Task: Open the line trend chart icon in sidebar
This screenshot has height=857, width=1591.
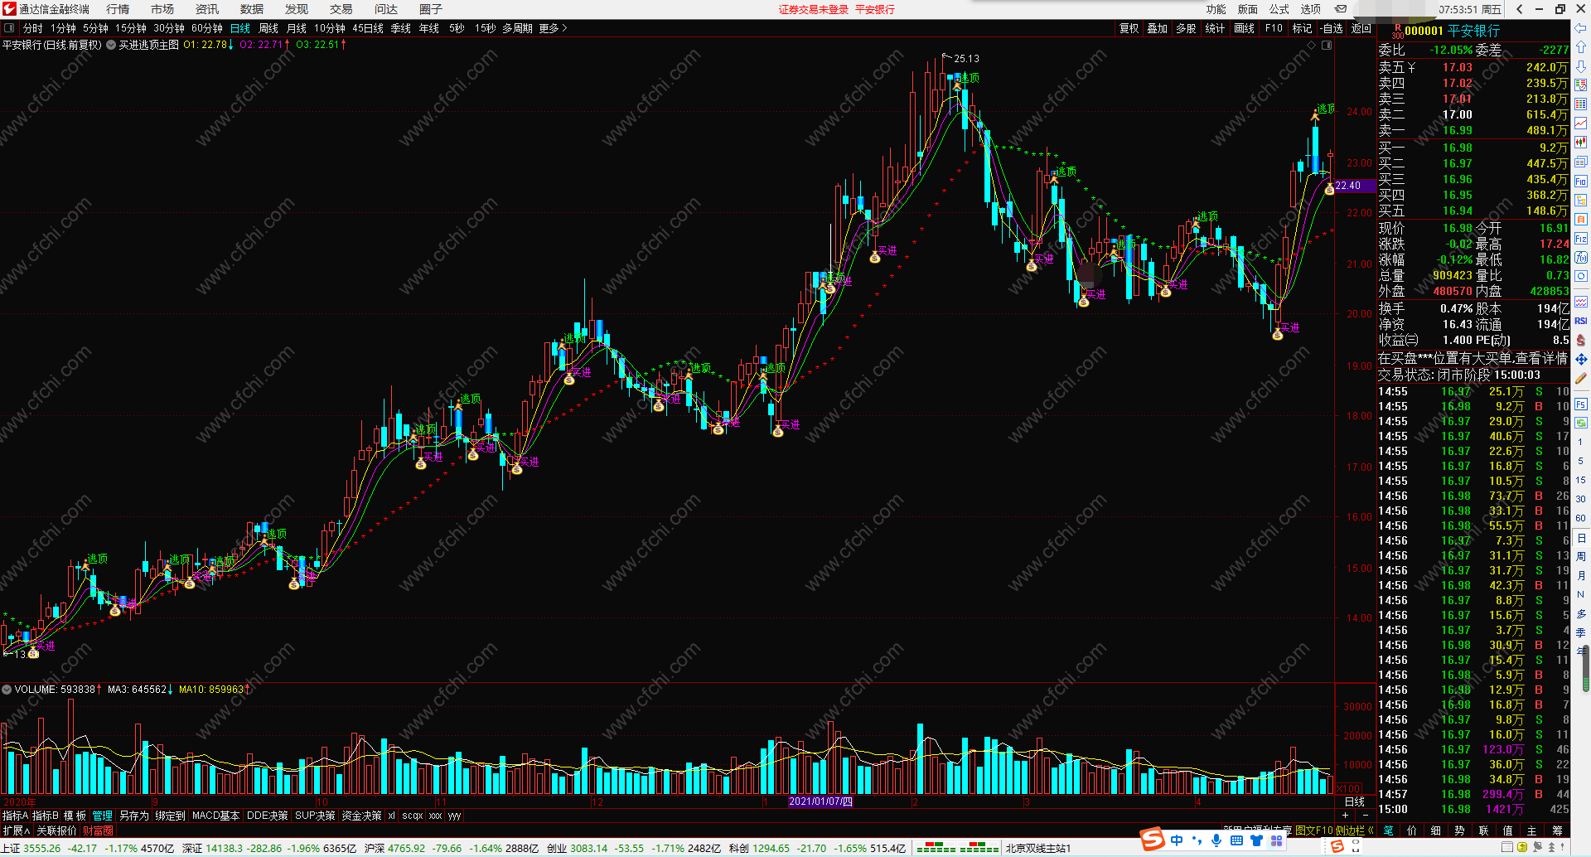Action: point(1581,123)
